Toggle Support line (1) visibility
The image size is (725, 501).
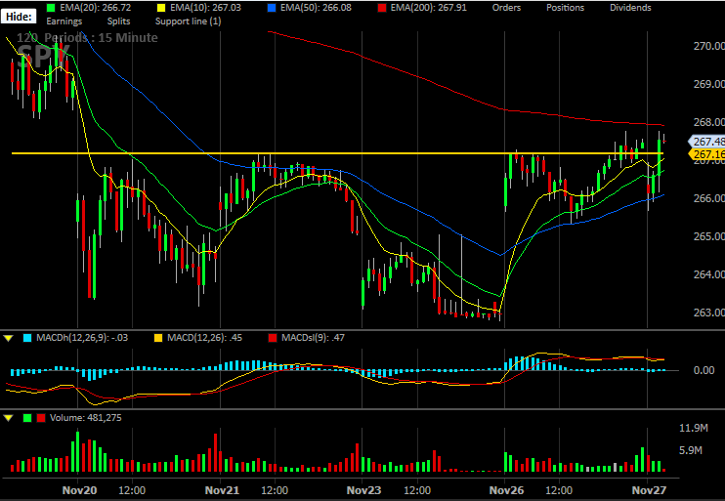pos(189,21)
